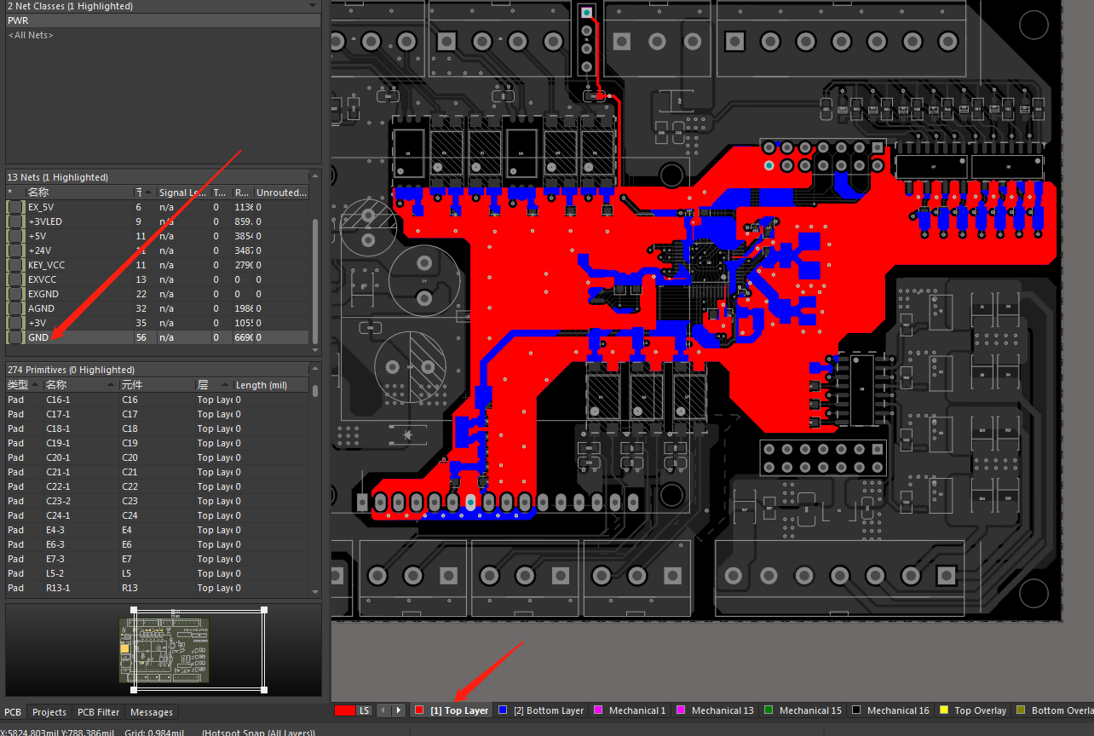
Task: Click the magenta Mechanical 13 color swatch
Action: (x=680, y=710)
